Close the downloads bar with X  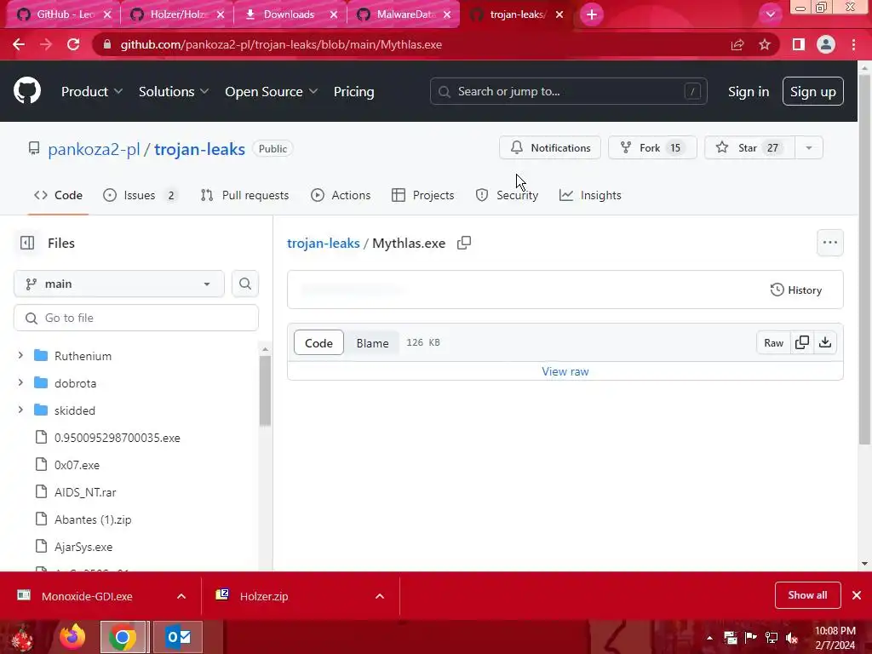(857, 595)
